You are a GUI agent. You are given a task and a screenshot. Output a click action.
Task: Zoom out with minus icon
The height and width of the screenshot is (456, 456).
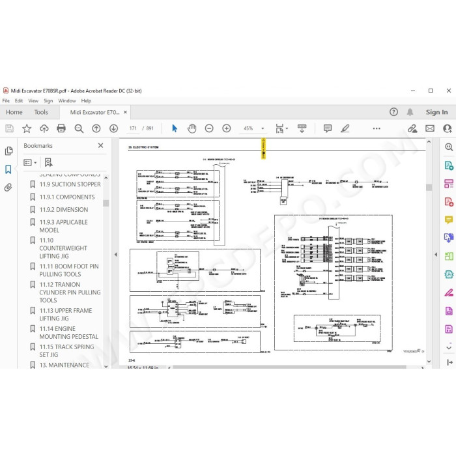click(x=209, y=128)
